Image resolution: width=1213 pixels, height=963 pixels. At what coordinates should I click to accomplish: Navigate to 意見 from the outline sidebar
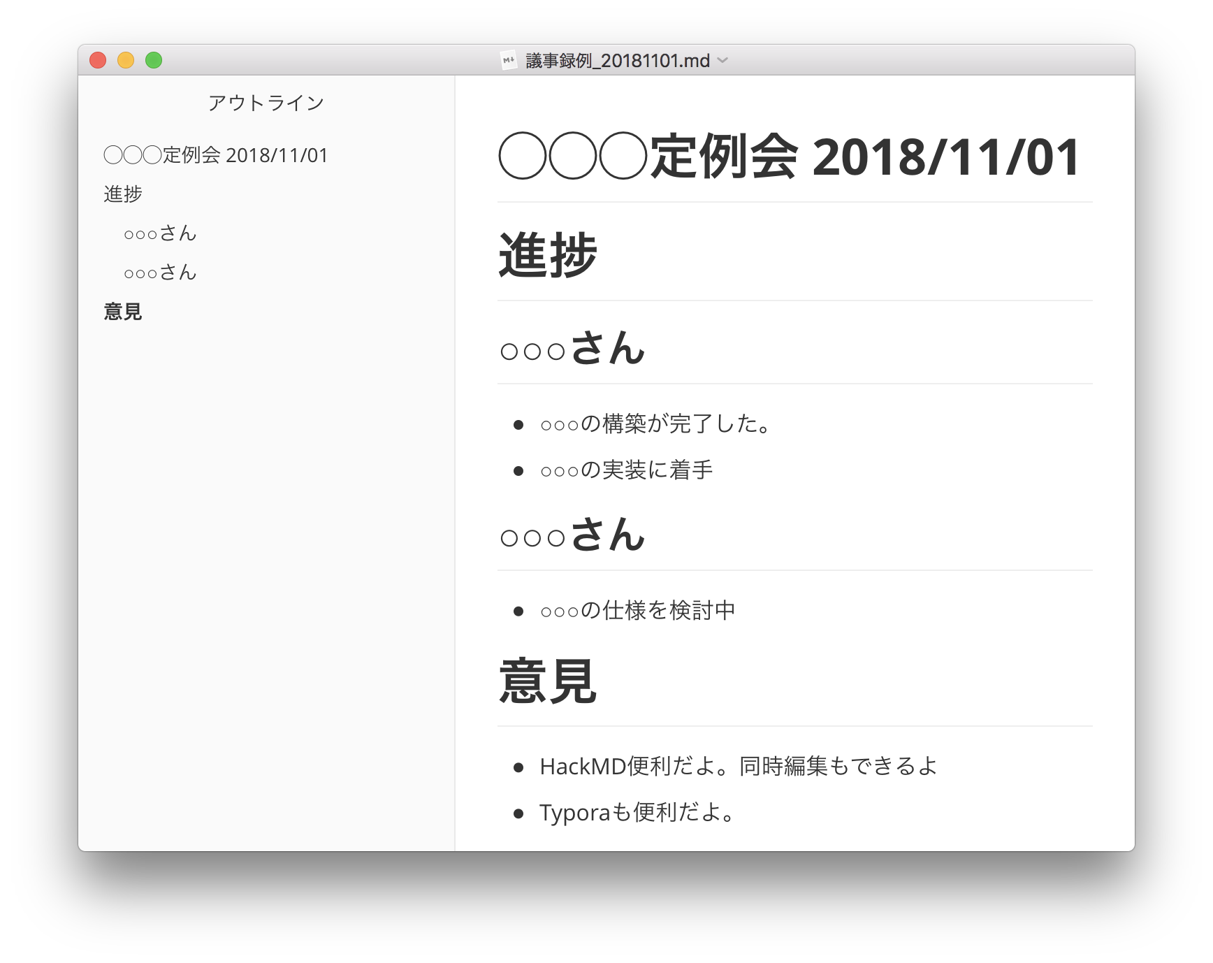[122, 312]
